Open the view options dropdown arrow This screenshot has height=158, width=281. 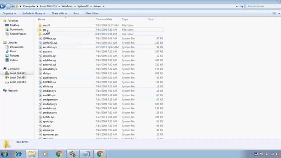point(279,13)
